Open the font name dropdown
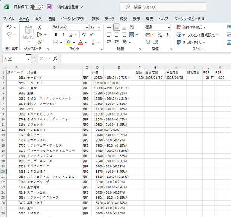Screen dimensions: 231x217 (x=87, y=27)
